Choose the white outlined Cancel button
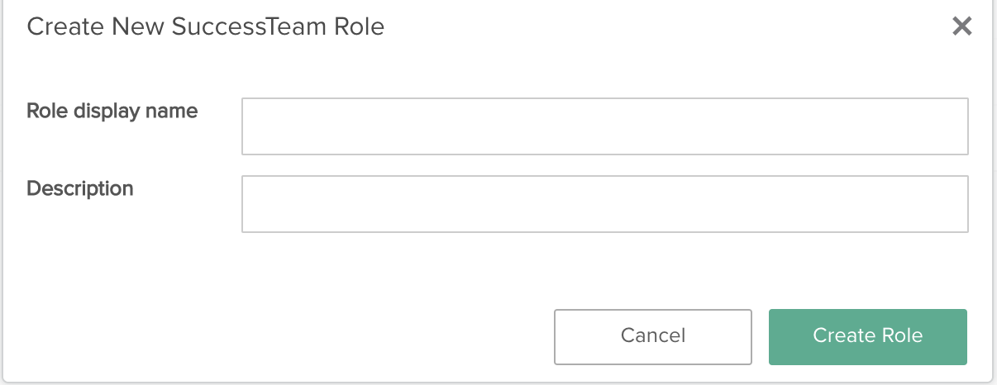Image resolution: width=997 pixels, height=385 pixels. coord(653,336)
